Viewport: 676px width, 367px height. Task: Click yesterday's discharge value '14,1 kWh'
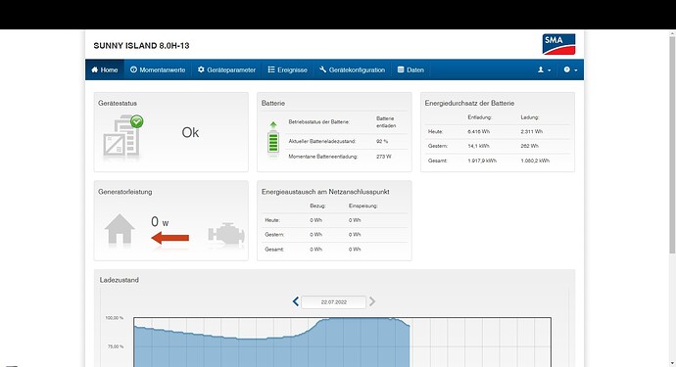[x=478, y=146]
